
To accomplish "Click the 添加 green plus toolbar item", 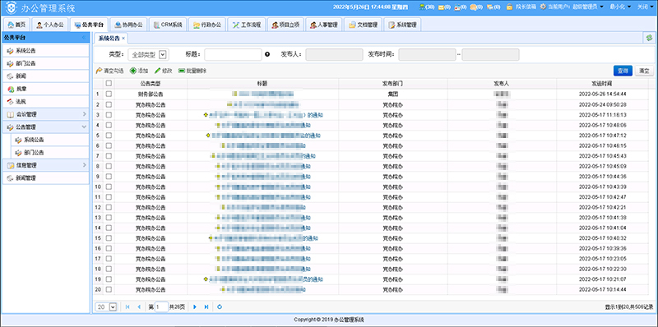I will click(139, 71).
